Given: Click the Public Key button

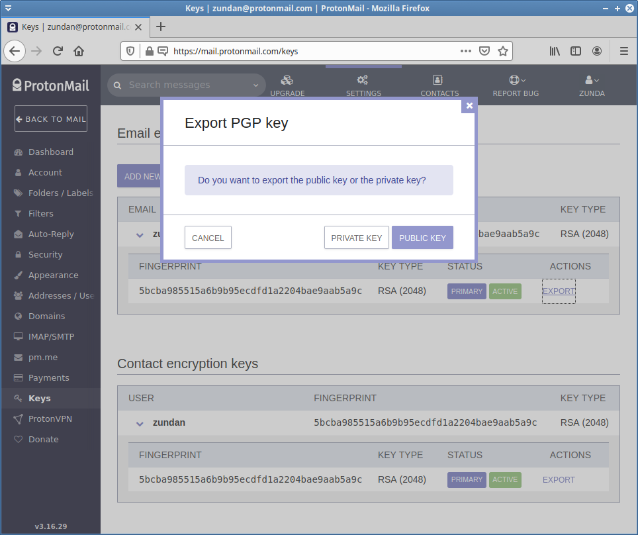Looking at the screenshot, I should (422, 237).
